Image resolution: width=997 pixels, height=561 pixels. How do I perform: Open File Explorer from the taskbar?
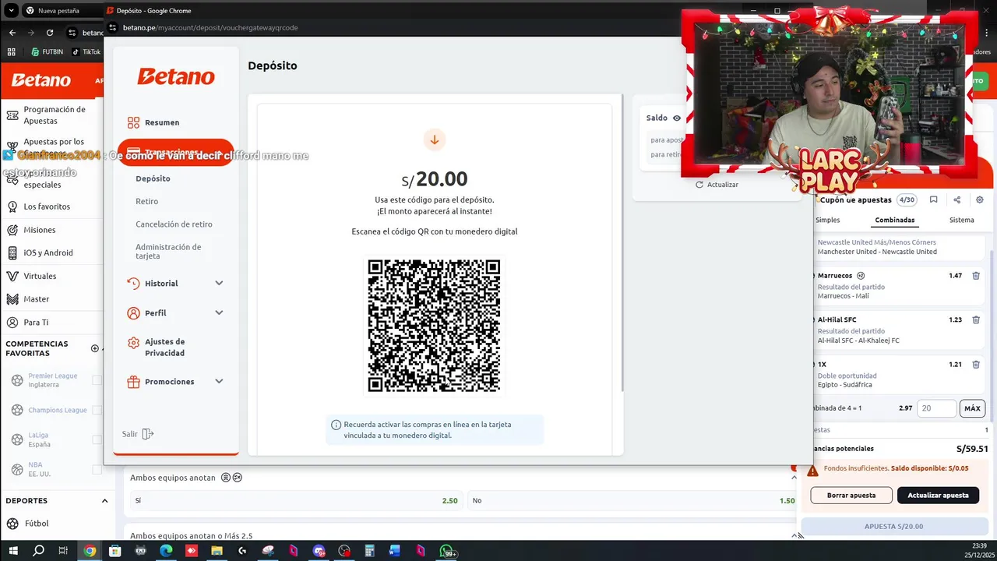(x=217, y=551)
